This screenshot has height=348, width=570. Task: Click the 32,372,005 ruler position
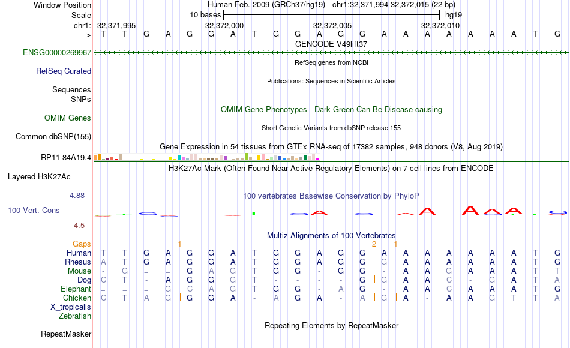[x=332, y=25]
